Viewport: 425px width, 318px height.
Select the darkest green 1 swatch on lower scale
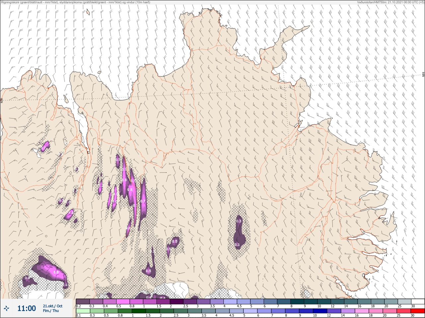tap(139, 311)
